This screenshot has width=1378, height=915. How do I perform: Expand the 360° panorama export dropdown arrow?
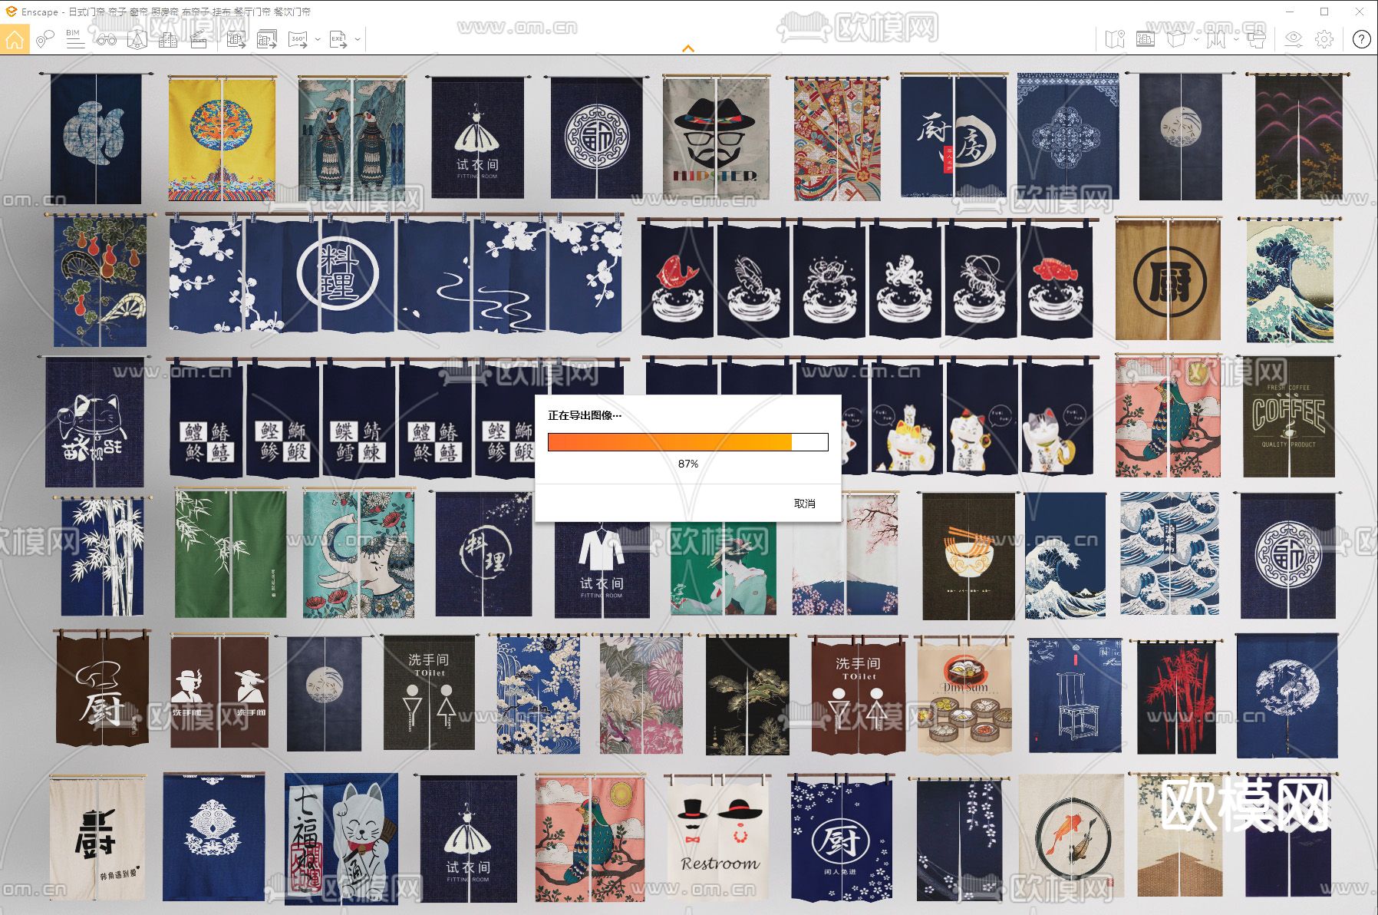tap(318, 39)
